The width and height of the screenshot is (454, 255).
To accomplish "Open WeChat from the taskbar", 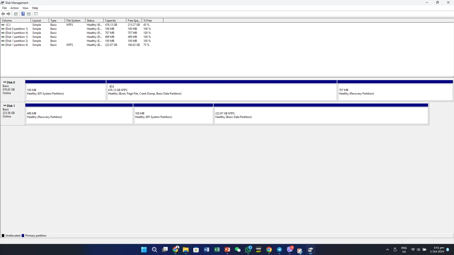I will pyautogui.click(x=238, y=250).
